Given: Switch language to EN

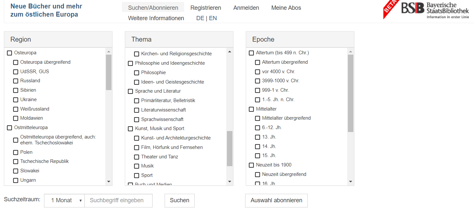Looking at the screenshot, I should [213, 18].
